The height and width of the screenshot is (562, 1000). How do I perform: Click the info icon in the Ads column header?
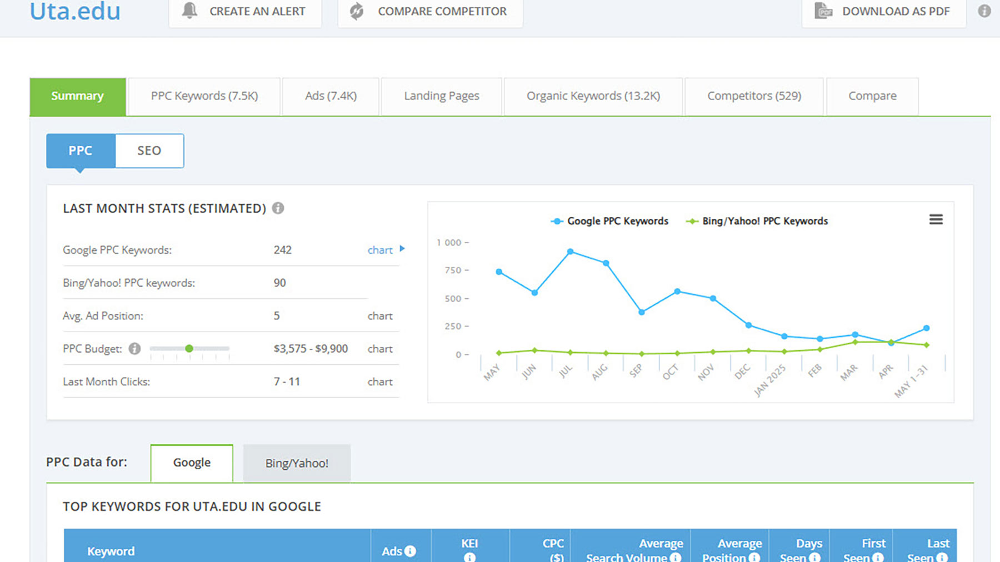tap(410, 551)
